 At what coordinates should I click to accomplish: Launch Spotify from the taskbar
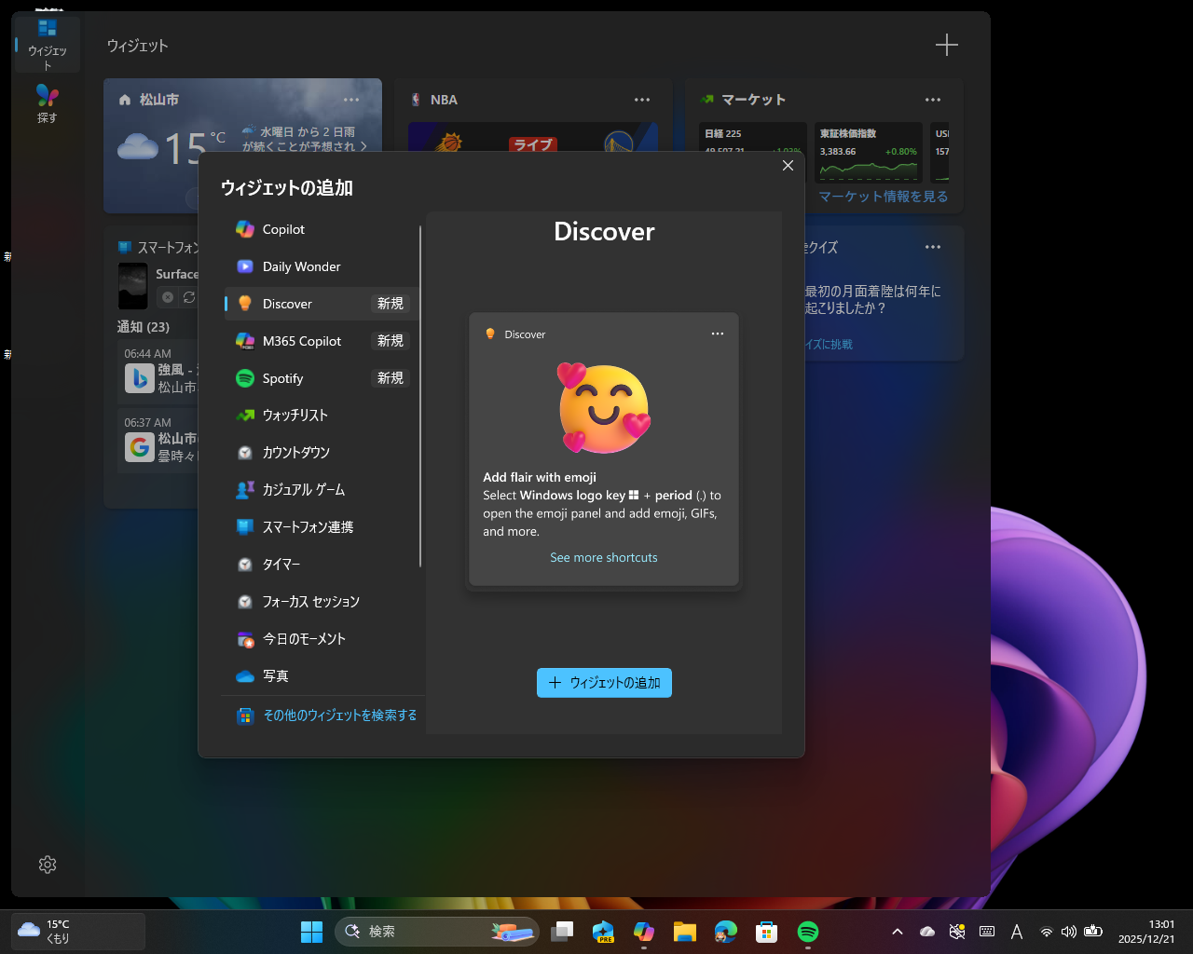pos(807,932)
